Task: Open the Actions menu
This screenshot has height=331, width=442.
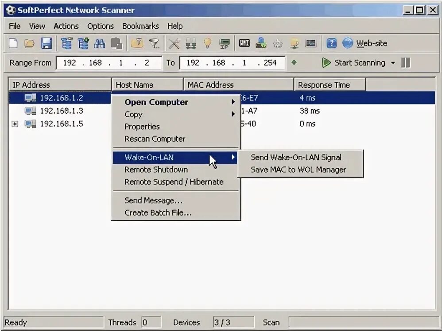Action: pyautogui.click(x=66, y=26)
